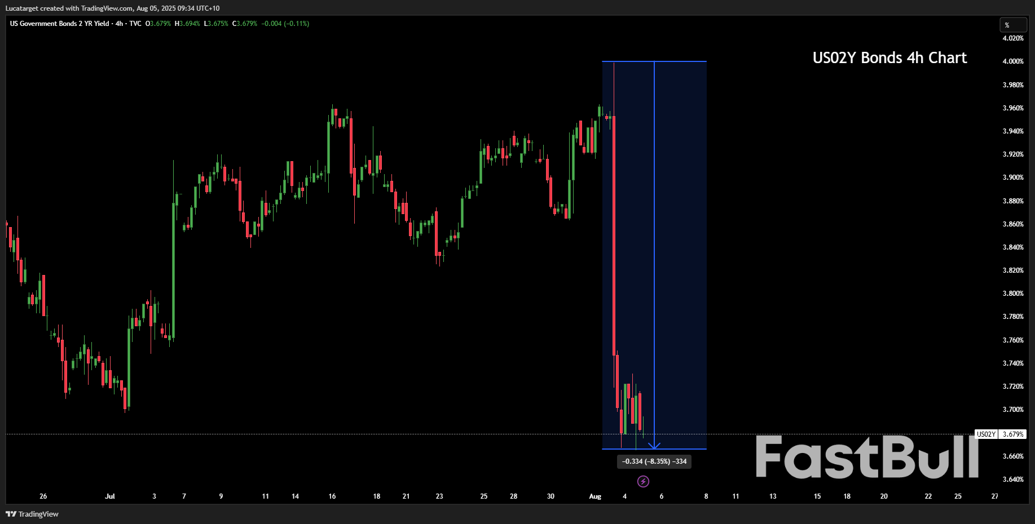Click the FastBull watermark logo
Viewport: 1035px width, 524px height.
point(867,458)
